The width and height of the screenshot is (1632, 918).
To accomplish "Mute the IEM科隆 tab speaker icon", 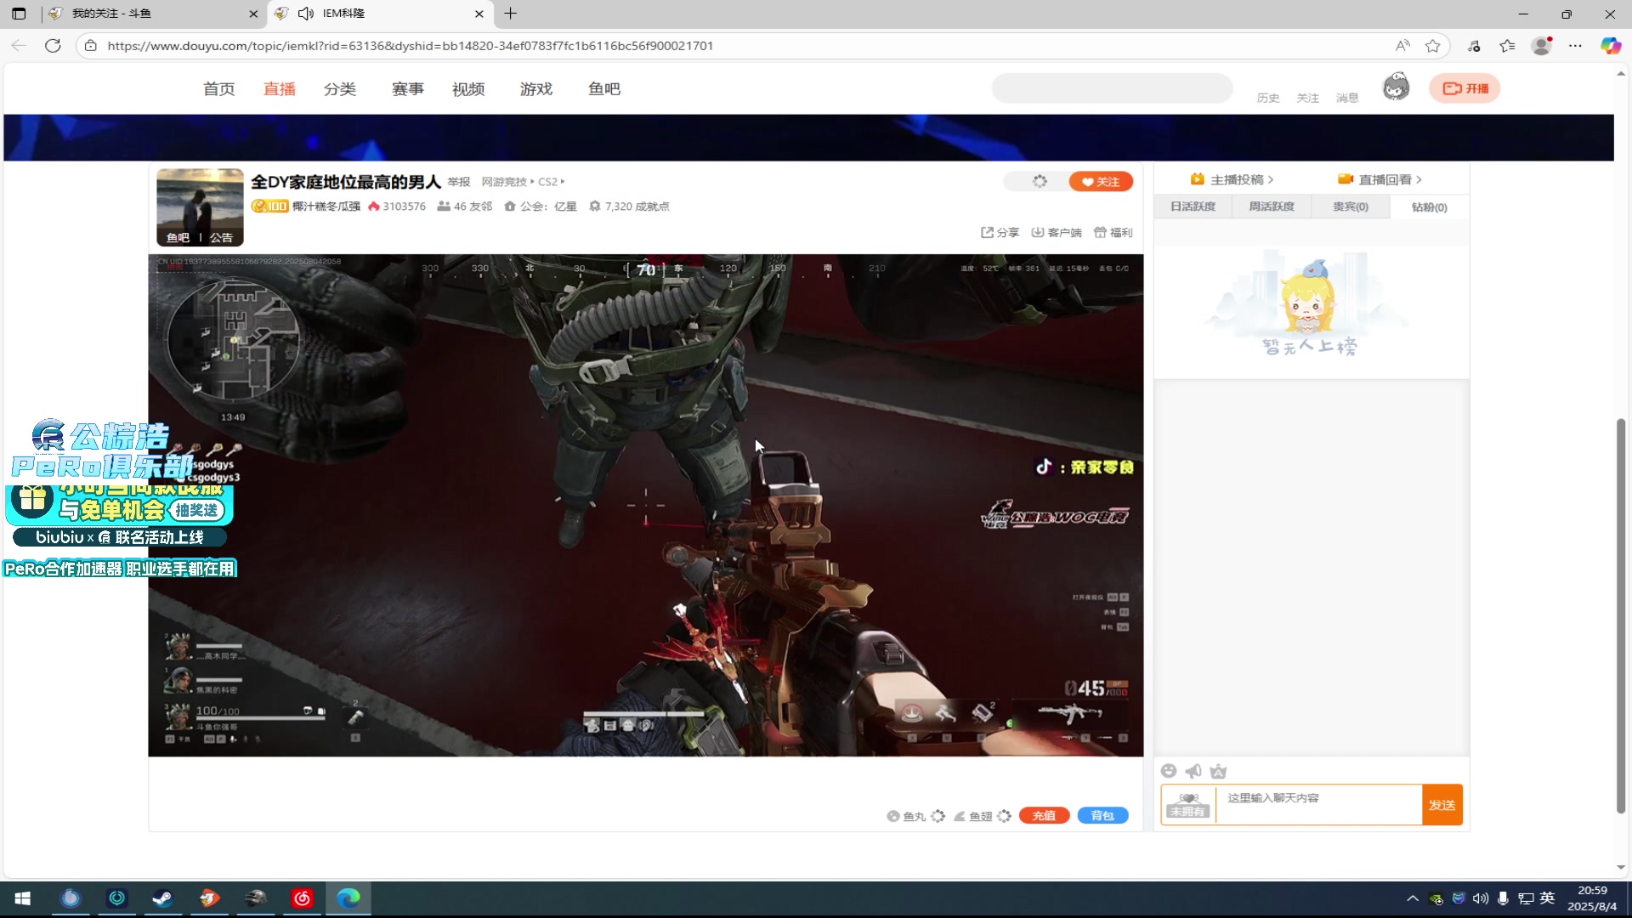I will pyautogui.click(x=306, y=14).
